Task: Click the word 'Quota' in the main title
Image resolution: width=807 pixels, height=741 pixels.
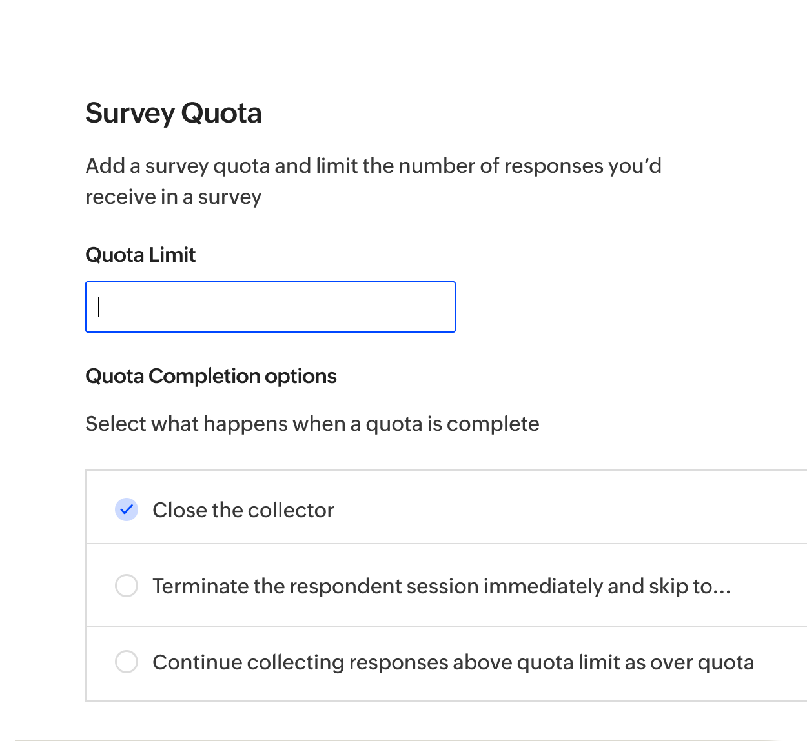Action: tap(221, 113)
